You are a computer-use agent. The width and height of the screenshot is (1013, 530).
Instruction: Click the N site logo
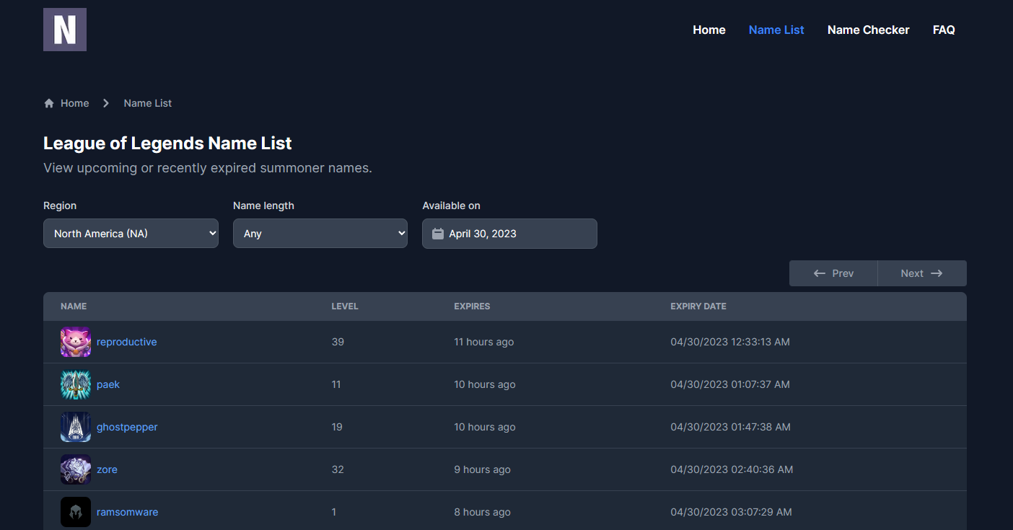coord(65,30)
